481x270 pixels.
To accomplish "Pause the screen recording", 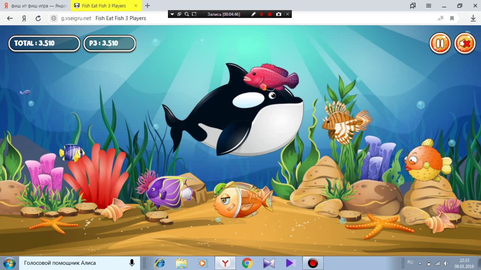I will [262, 14].
